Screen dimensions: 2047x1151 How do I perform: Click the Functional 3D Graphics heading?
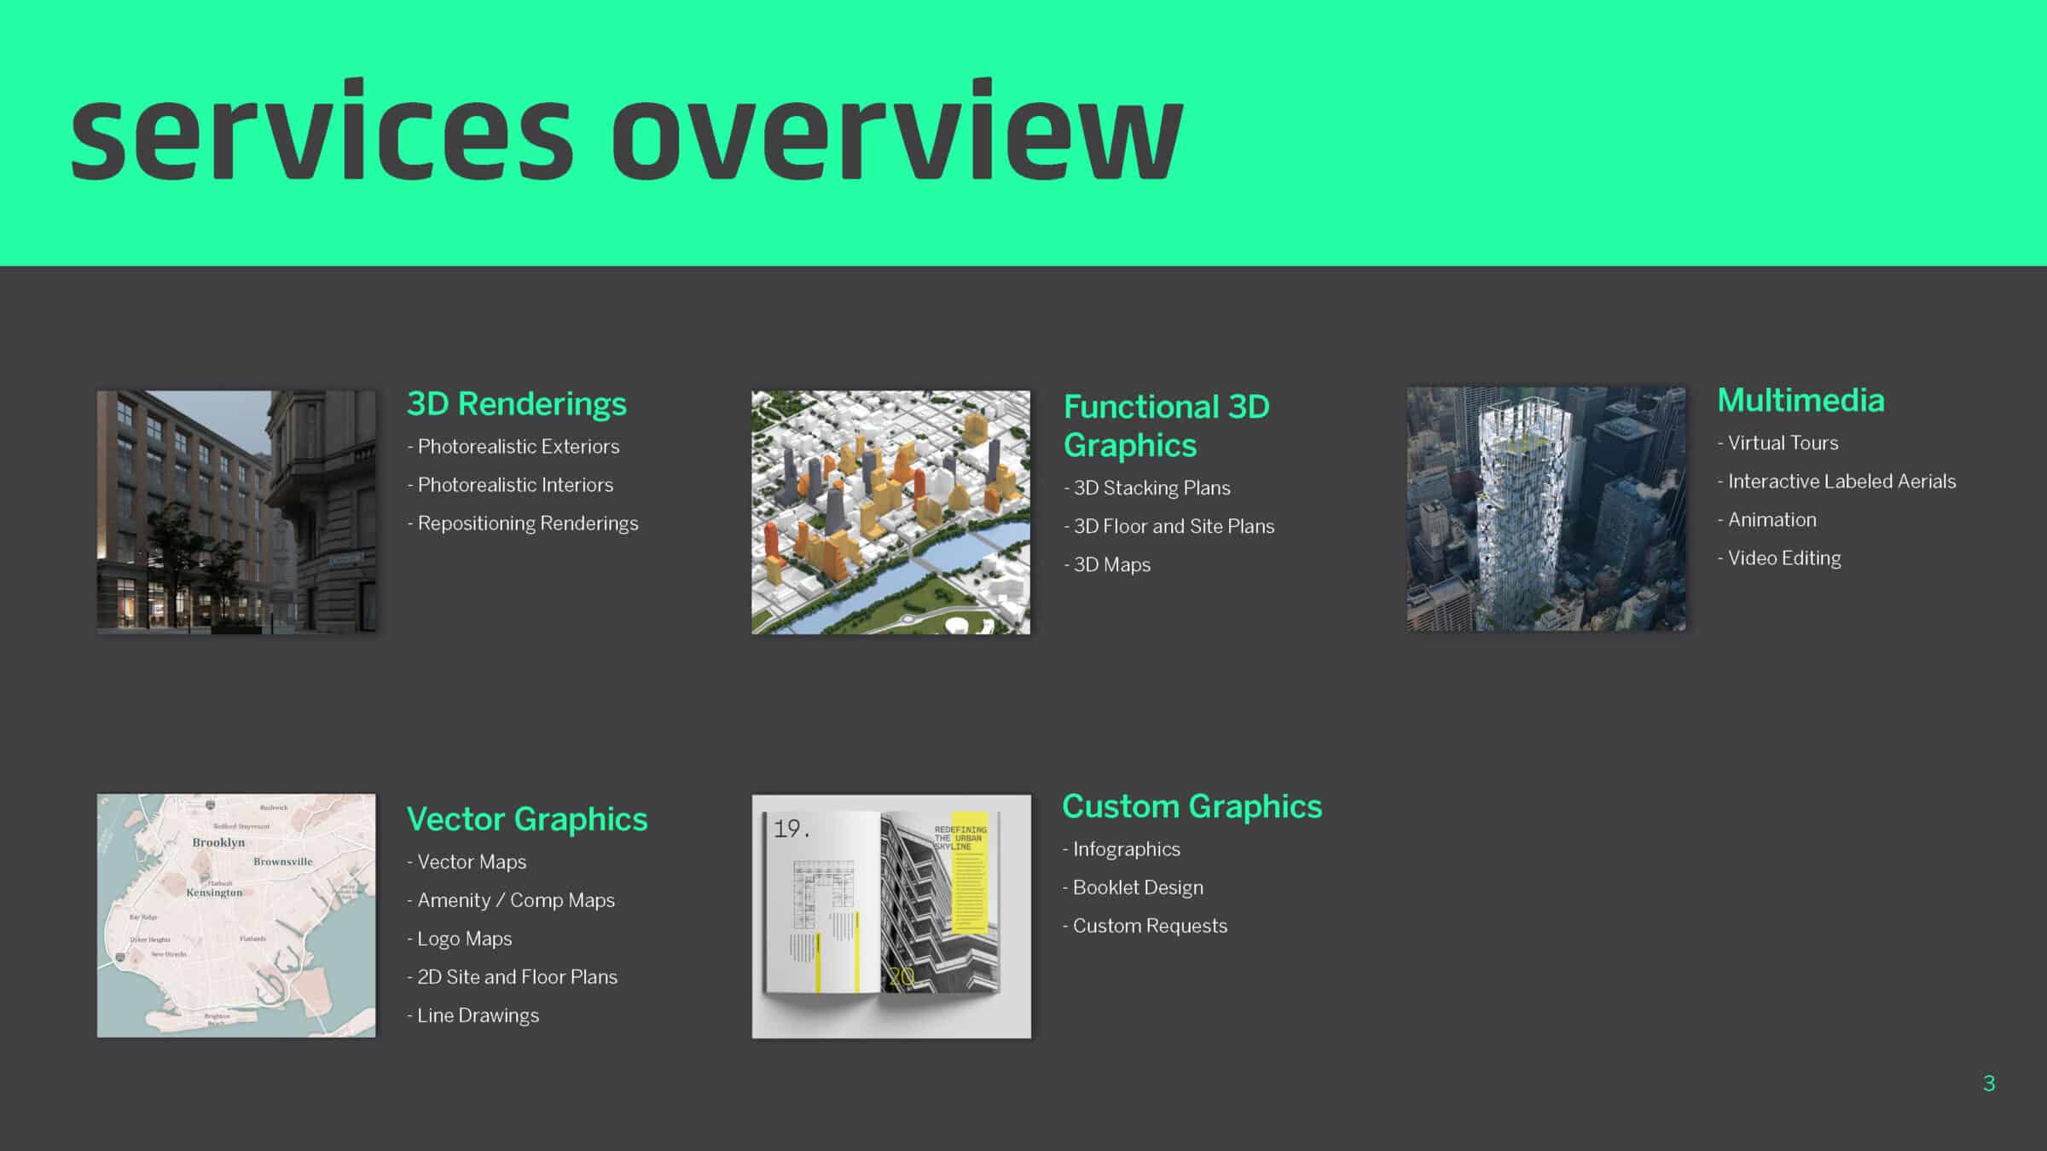pos(1166,425)
